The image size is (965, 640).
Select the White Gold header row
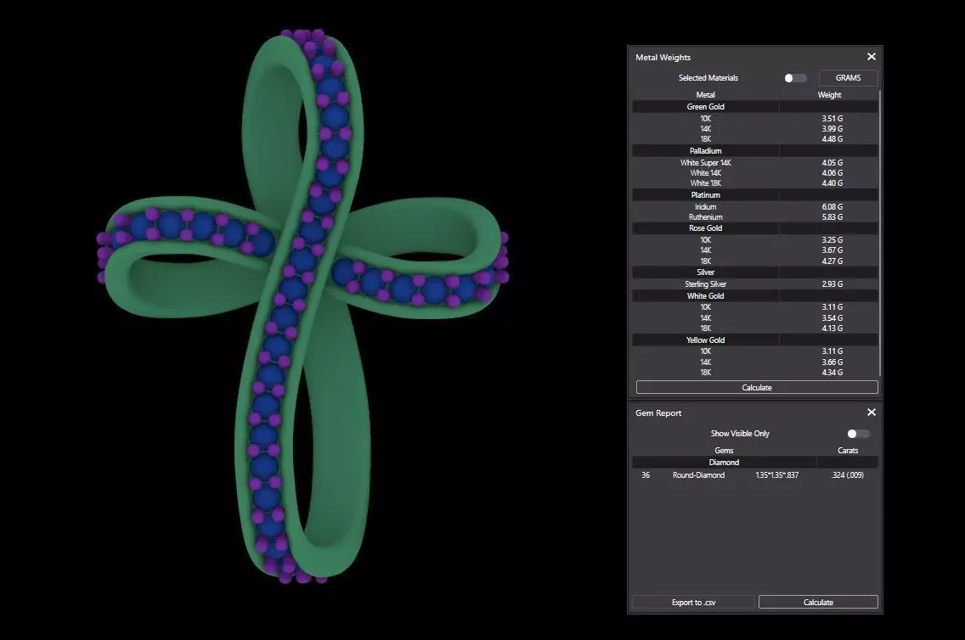pos(755,295)
